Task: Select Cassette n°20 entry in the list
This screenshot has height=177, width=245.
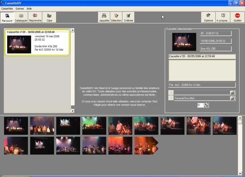Action: 38,43
